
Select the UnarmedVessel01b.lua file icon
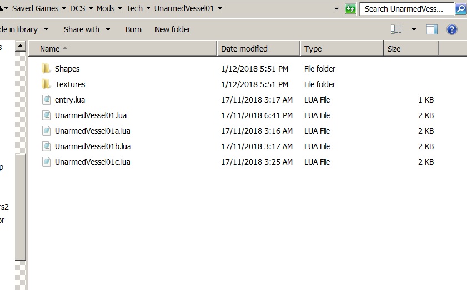[46, 146]
